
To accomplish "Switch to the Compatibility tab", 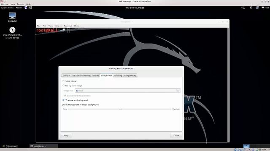I will [x=130, y=75].
